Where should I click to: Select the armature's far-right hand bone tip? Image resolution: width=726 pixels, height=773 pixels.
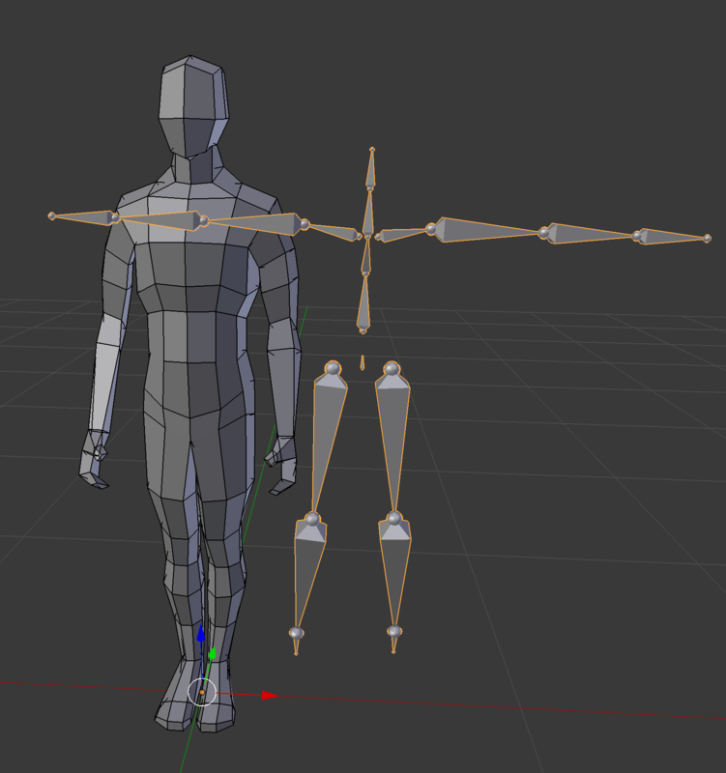pos(707,239)
